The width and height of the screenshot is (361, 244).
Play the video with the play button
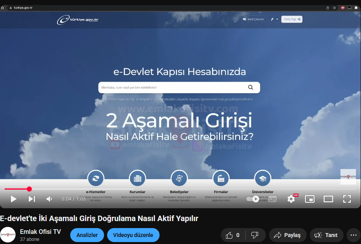click(x=14, y=199)
